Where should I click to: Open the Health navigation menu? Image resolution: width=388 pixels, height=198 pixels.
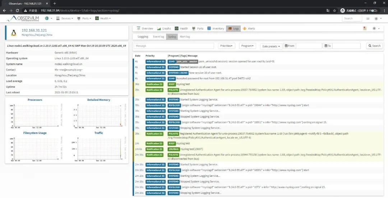103,18
